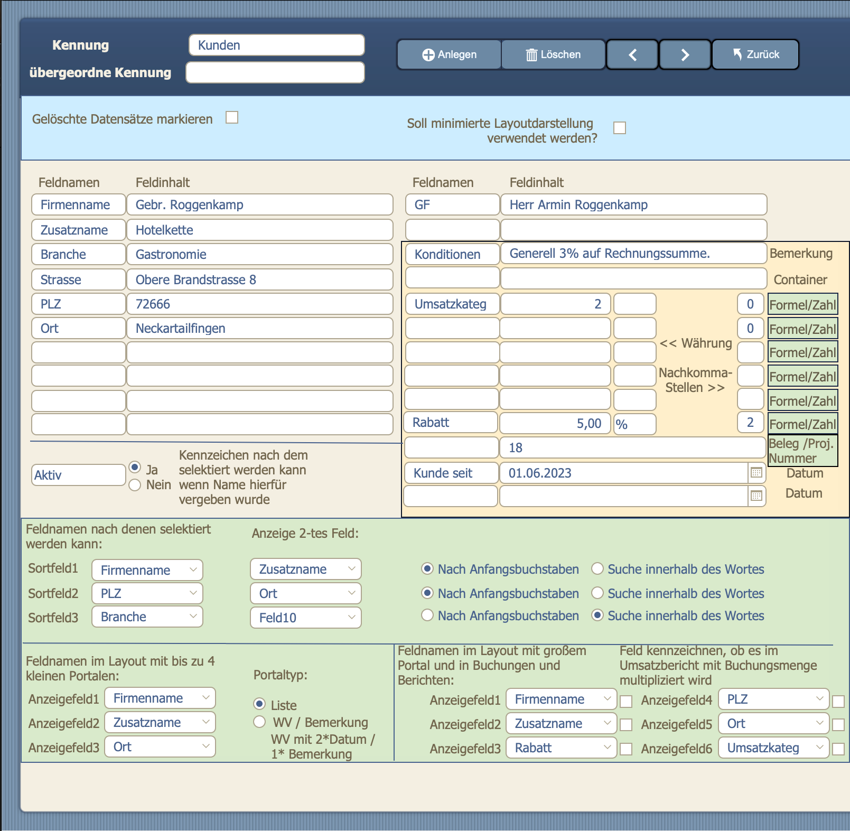The width and height of the screenshot is (850, 831).
Task: Click the Löschen trash icon button
Action: point(553,54)
